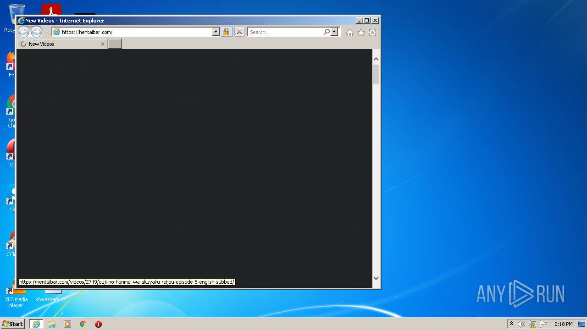Click the magnifier search icon
This screenshot has height=330, width=587.
[327, 32]
